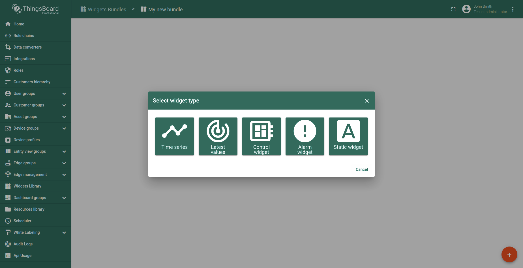Select the Alarm widget type
The height and width of the screenshot is (268, 523).
coord(305,136)
